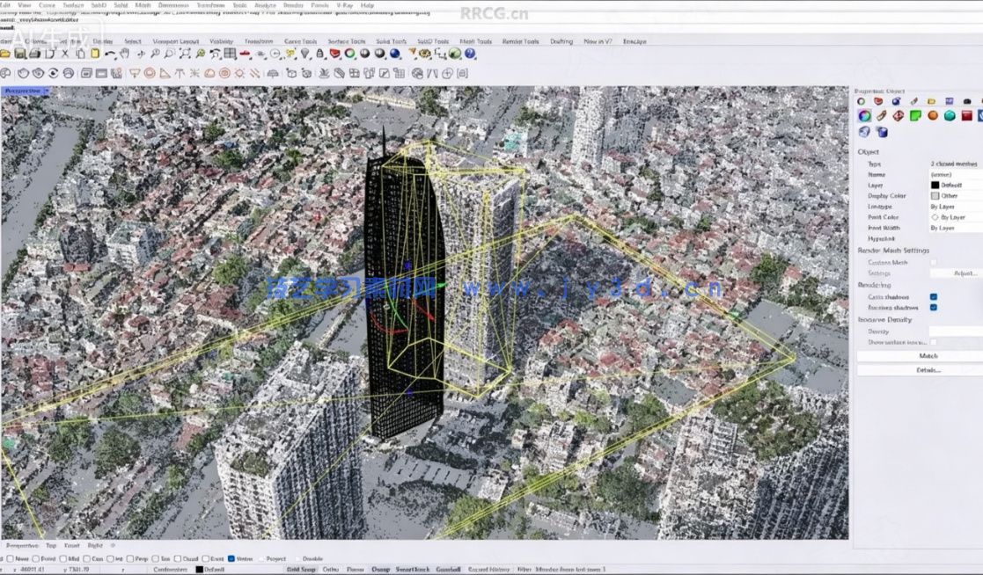Select the black Default color swatch at bottom
The width and height of the screenshot is (983, 575).
click(199, 569)
